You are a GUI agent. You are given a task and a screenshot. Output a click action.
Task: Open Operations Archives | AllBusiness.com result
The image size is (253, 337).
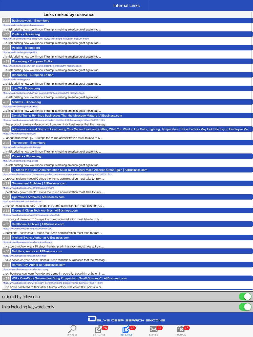coord(132,197)
